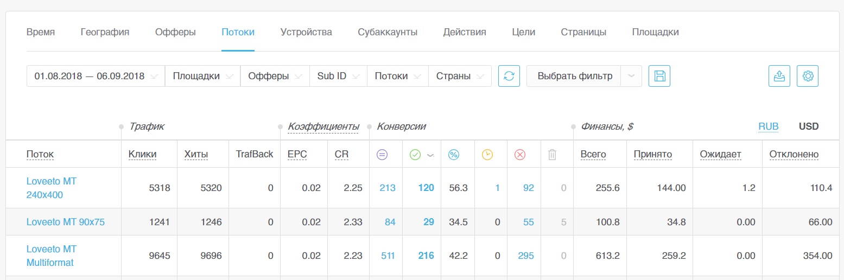844x280 pixels.
Task: Click the 511 conversions link for Multiformat
Action: (388, 256)
